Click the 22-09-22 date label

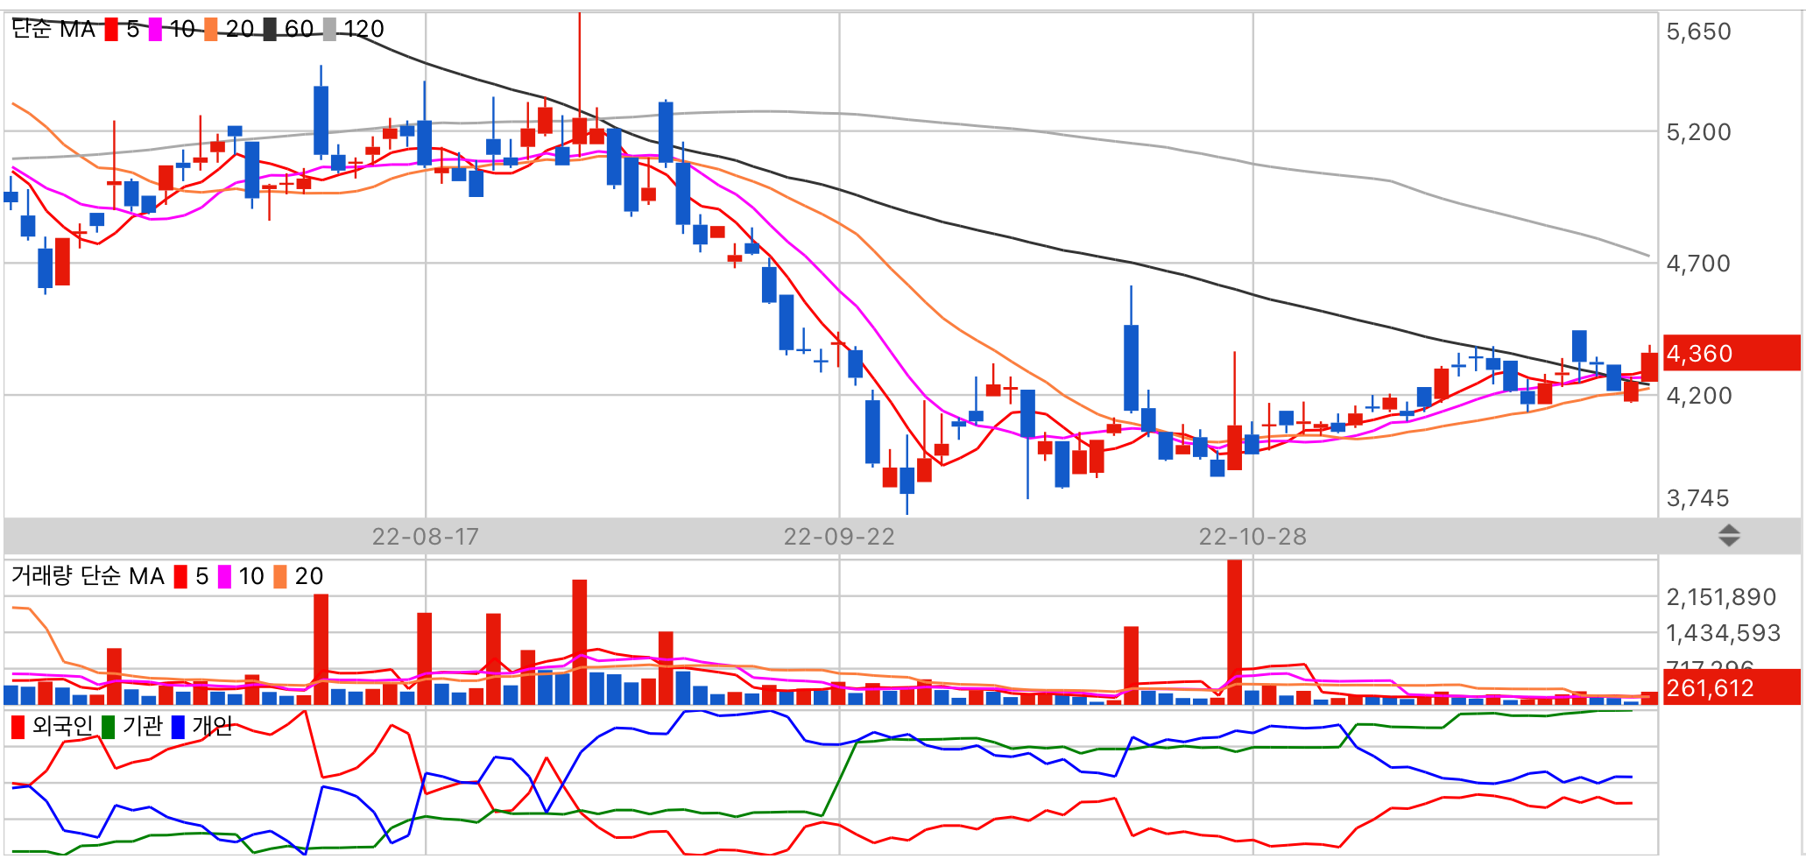click(x=839, y=536)
